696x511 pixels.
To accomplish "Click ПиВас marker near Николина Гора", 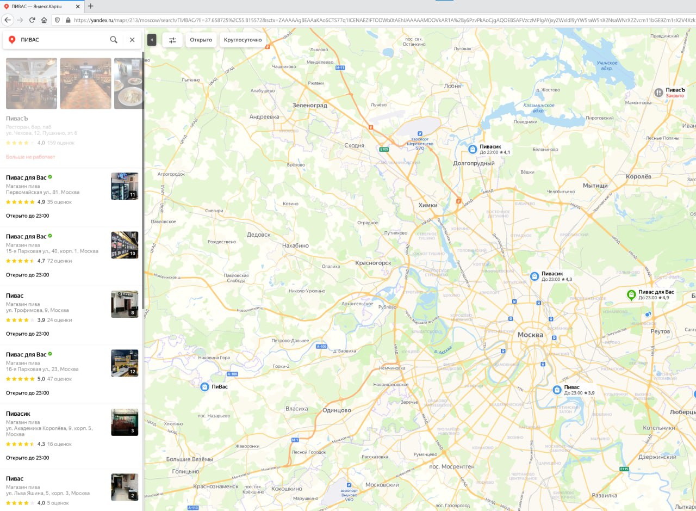I will (204, 387).
